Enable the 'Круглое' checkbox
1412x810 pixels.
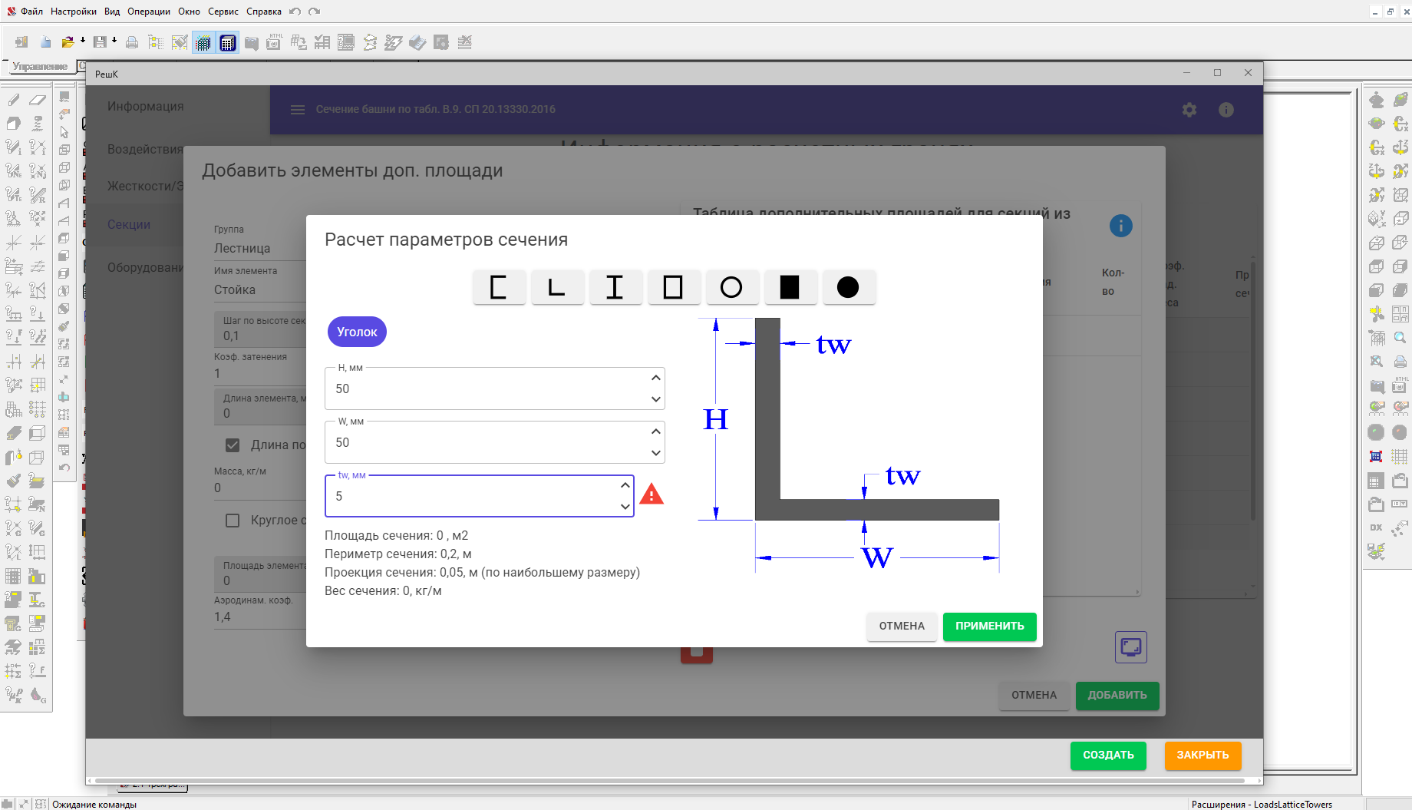tap(233, 521)
